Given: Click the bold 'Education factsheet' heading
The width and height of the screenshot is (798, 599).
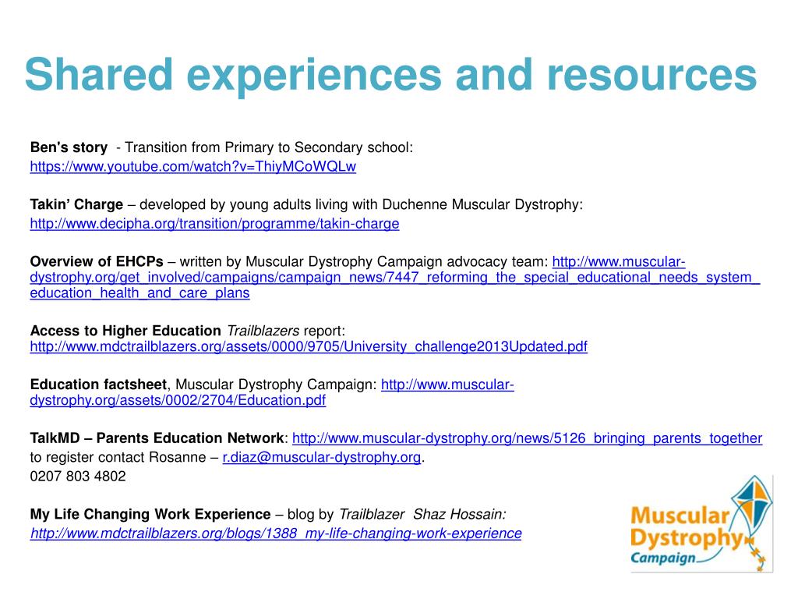Looking at the screenshot, I should pyautogui.click(x=98, y=385).
